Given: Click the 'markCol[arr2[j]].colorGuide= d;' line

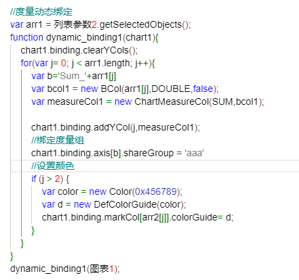Looking at the screenshot, I should click(x=138, y=218).
